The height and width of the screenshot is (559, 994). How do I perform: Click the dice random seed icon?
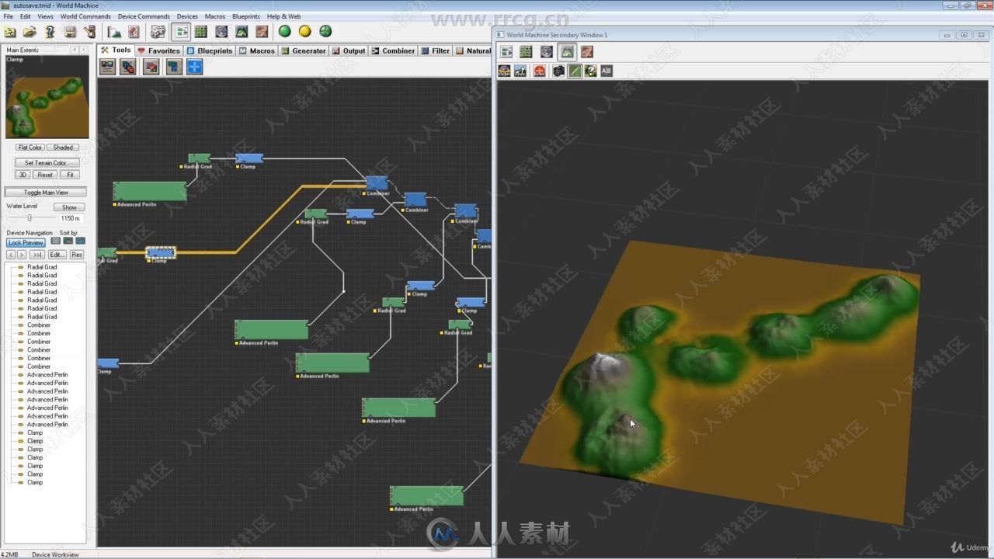(158, 32)
